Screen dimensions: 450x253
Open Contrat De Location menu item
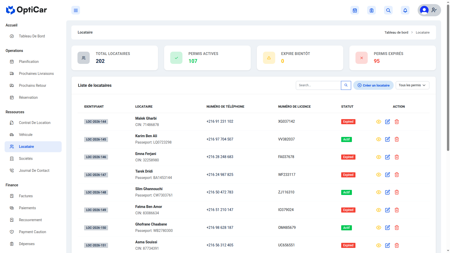click(x=33, y=123)
